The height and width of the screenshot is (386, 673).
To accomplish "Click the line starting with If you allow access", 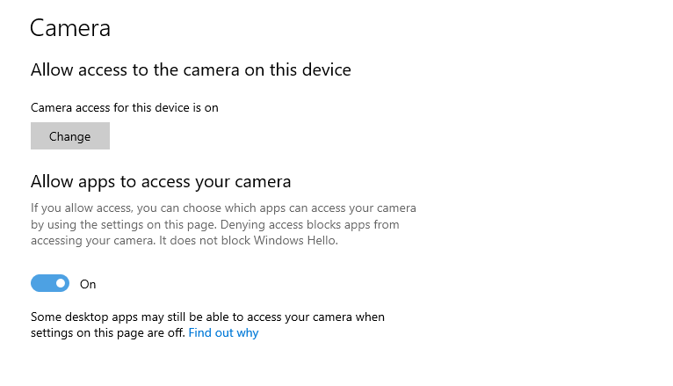I will point(223,208).
